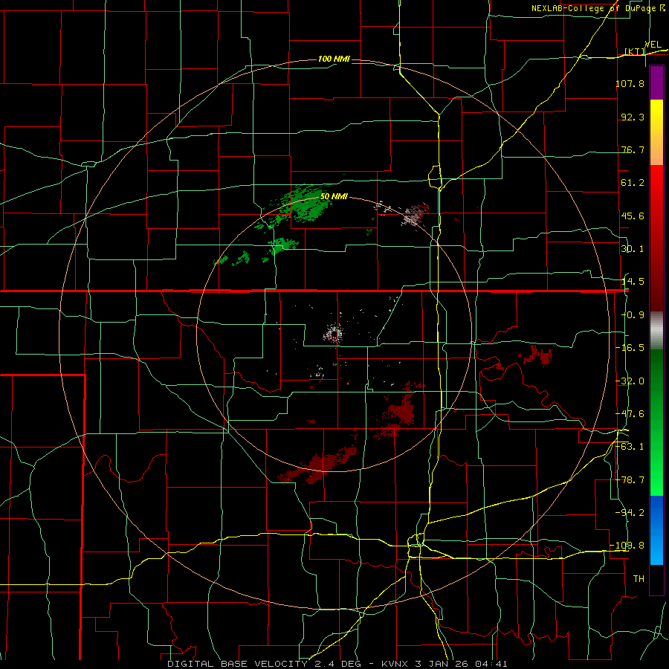Select the -63.1 scale value
This screenshot has width=669, height=669.
coord(630,447)
